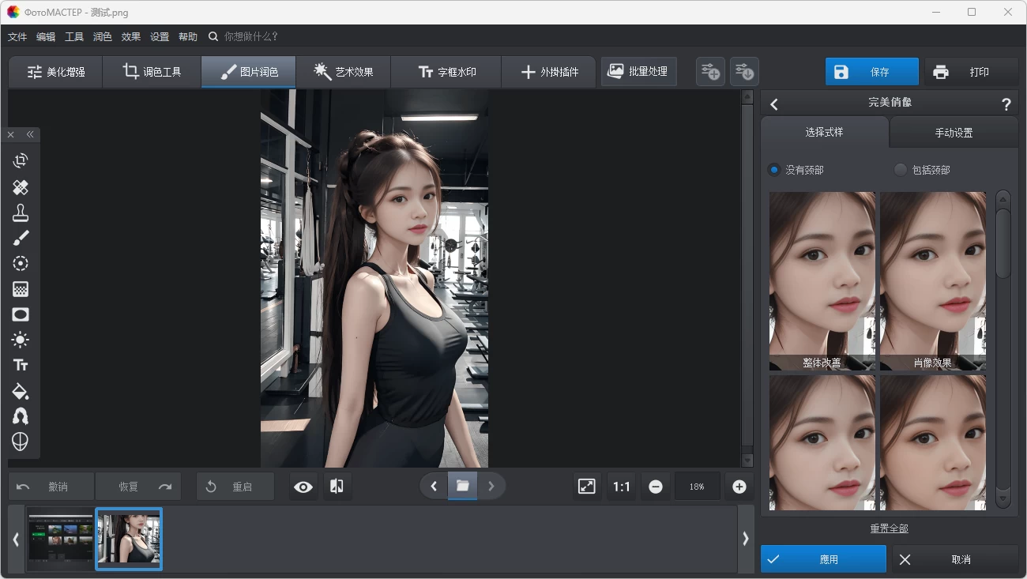Click the before/after compare icon
The height and width of the screenshot is (579, 1027).
coord(337,487)
